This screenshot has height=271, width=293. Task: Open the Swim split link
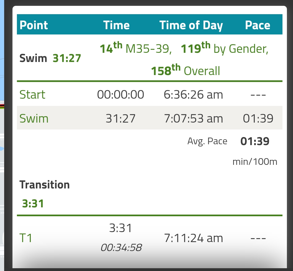34,118
